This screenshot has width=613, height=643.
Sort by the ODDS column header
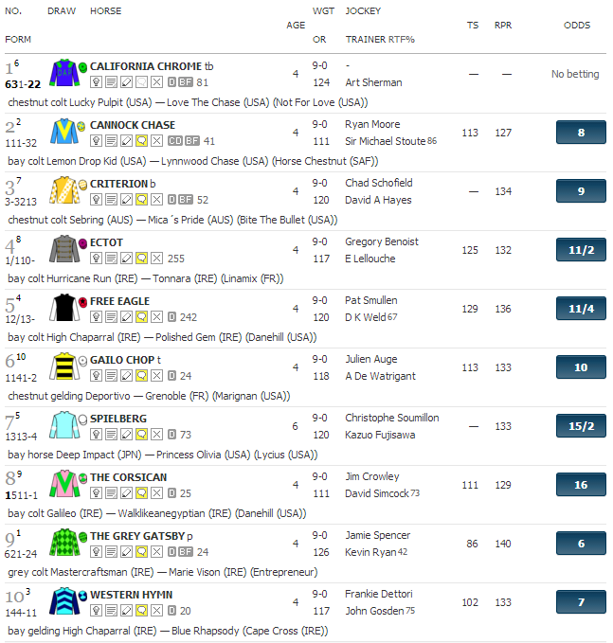click(577, 25)
